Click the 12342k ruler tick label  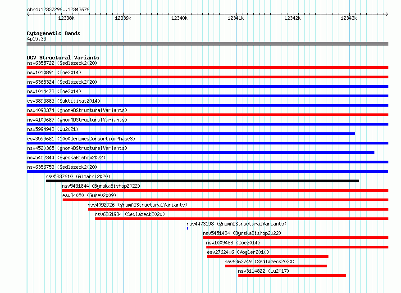click(292, 18)
